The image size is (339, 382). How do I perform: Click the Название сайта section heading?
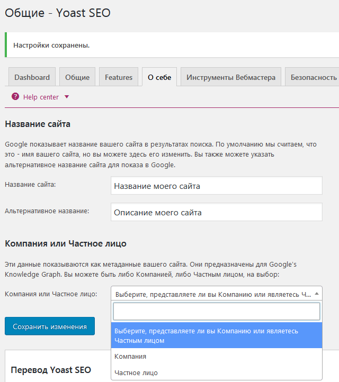point(38,124)
